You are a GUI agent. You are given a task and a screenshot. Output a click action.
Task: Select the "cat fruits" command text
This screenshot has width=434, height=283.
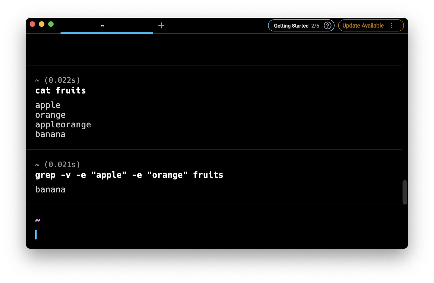(x=60, y=91)
